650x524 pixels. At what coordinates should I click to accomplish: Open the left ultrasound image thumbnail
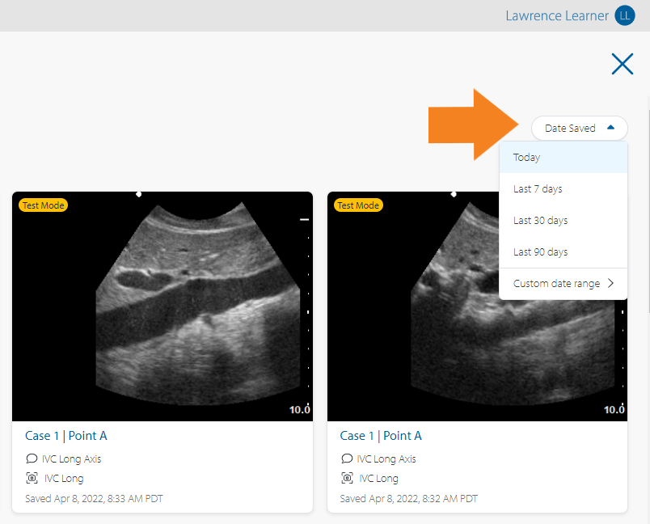pos(162,307)
